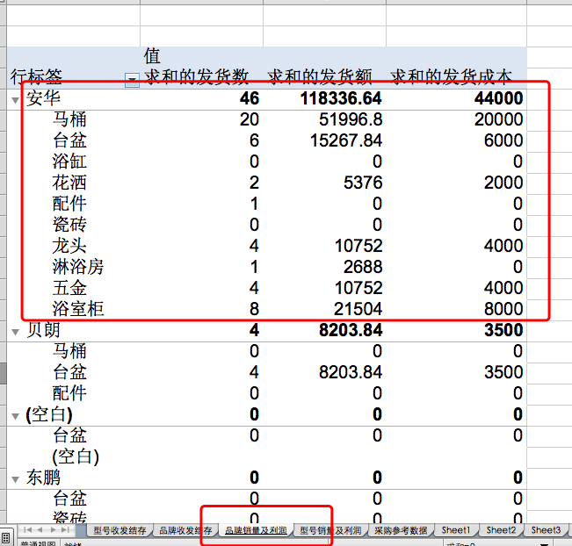Click the 15267.84 amount cell
This screenshot has width=572, height=546.
click(346, 141)
